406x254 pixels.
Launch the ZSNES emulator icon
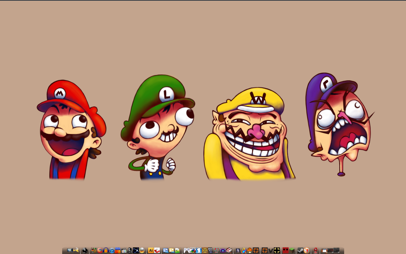(x=193, y=250)
